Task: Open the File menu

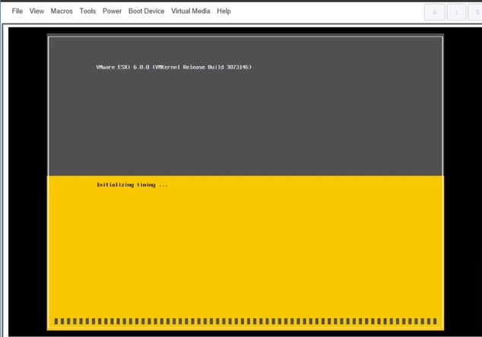Action: [17, 11]
